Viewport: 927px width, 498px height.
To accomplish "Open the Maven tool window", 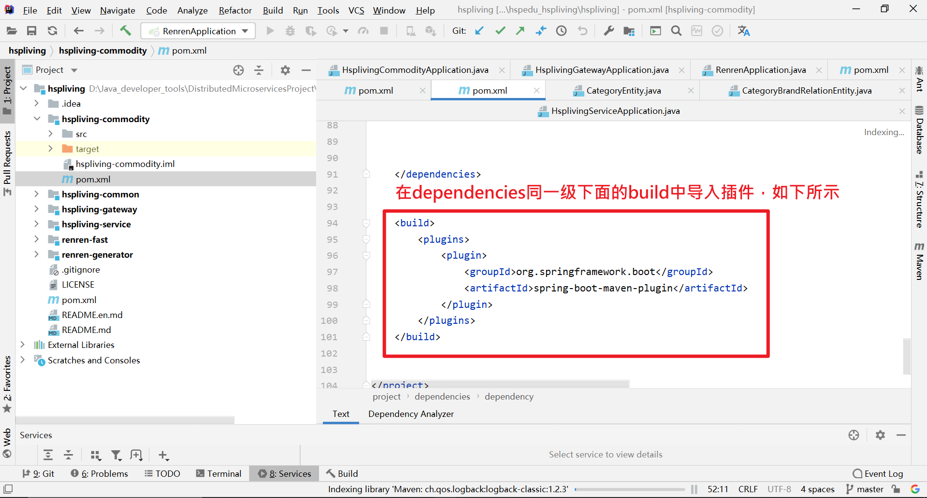I will (x=919, y=261).
